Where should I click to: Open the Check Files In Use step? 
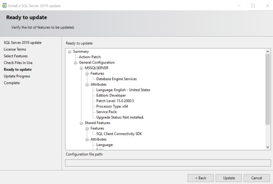pyautogui.click(x=18, y=63)
